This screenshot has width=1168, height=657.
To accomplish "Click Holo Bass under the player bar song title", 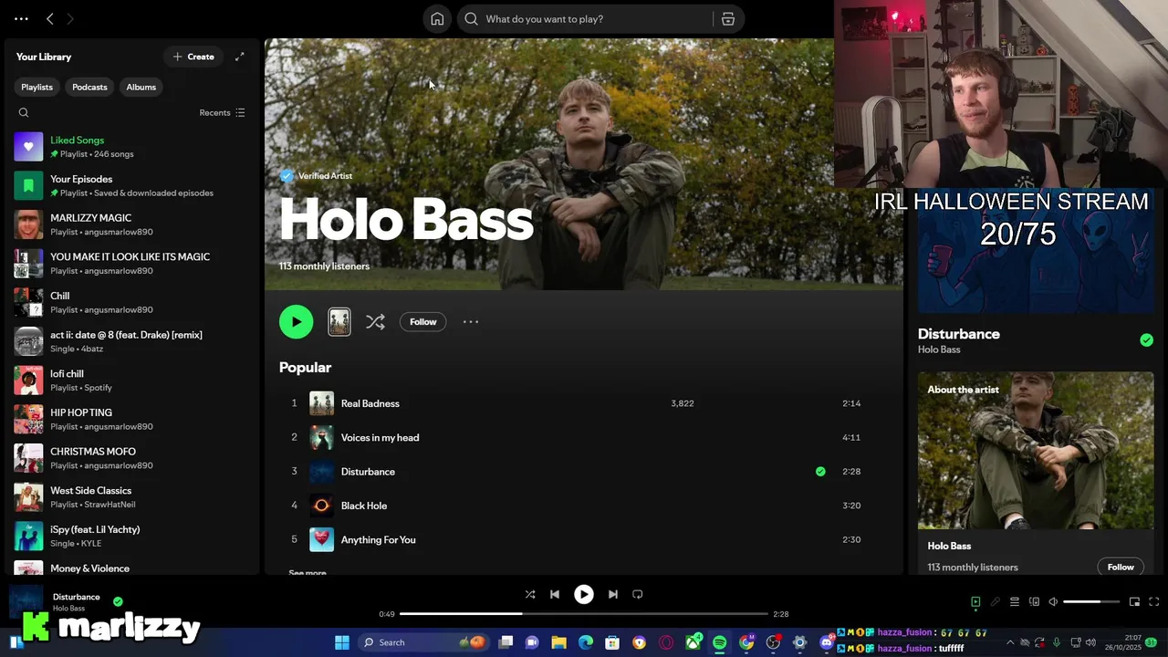I will tap(68, 609).
